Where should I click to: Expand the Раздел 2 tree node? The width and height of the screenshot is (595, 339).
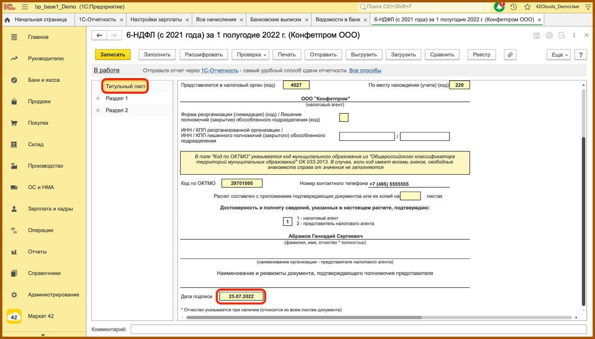(98, 111)
